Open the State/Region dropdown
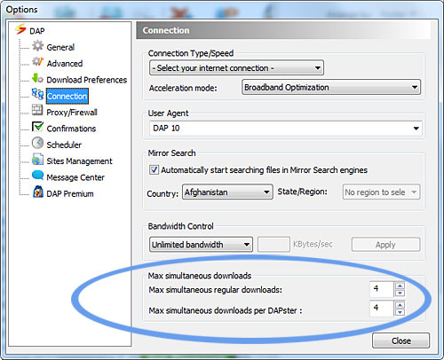The image size is (444, 360). coord(381,192)
